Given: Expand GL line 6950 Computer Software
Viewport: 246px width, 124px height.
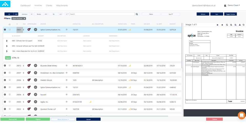Looking at the screenshot, I should (x=7, y=46).
